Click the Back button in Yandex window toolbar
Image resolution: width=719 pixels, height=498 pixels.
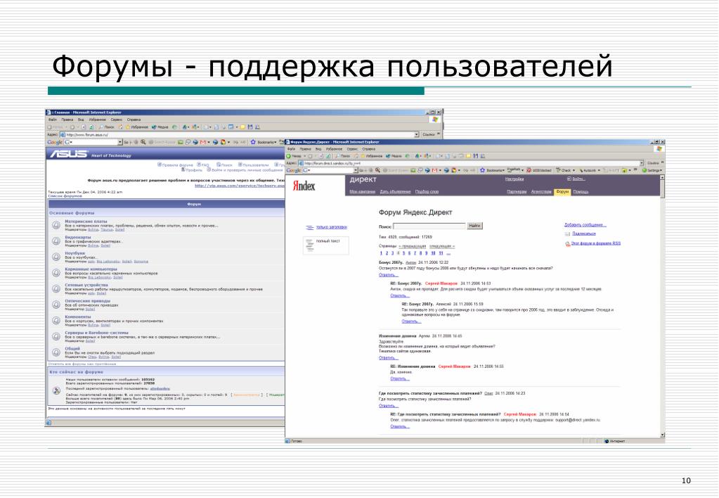294,156
